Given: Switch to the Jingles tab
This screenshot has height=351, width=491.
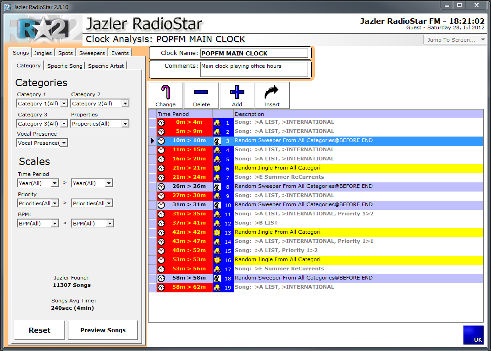Looking at the screenshot, I should [43, 53].
